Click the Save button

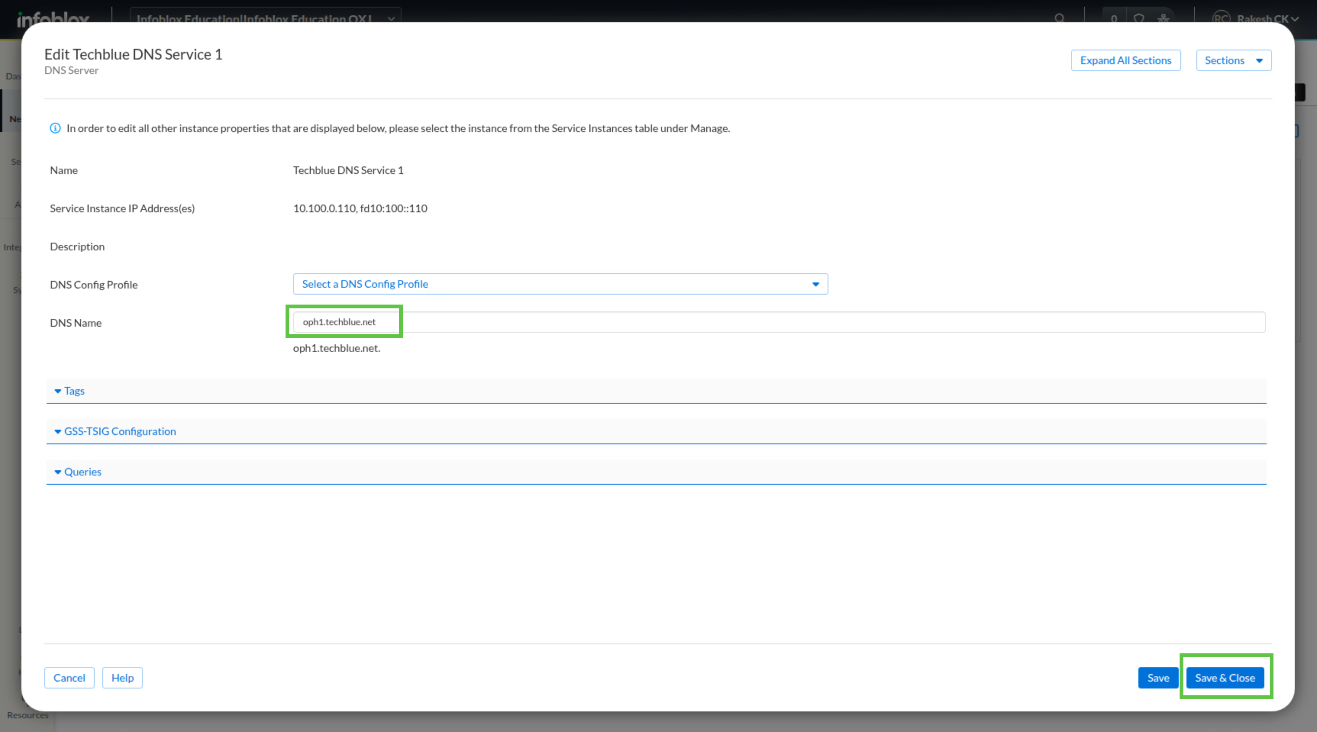coord(1158,678)
